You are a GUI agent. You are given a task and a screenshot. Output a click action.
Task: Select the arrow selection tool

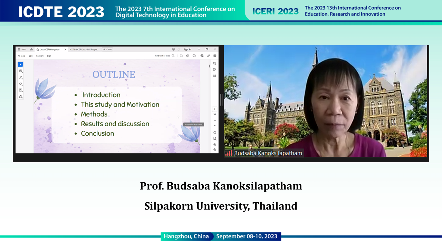(x=21, y=65)
